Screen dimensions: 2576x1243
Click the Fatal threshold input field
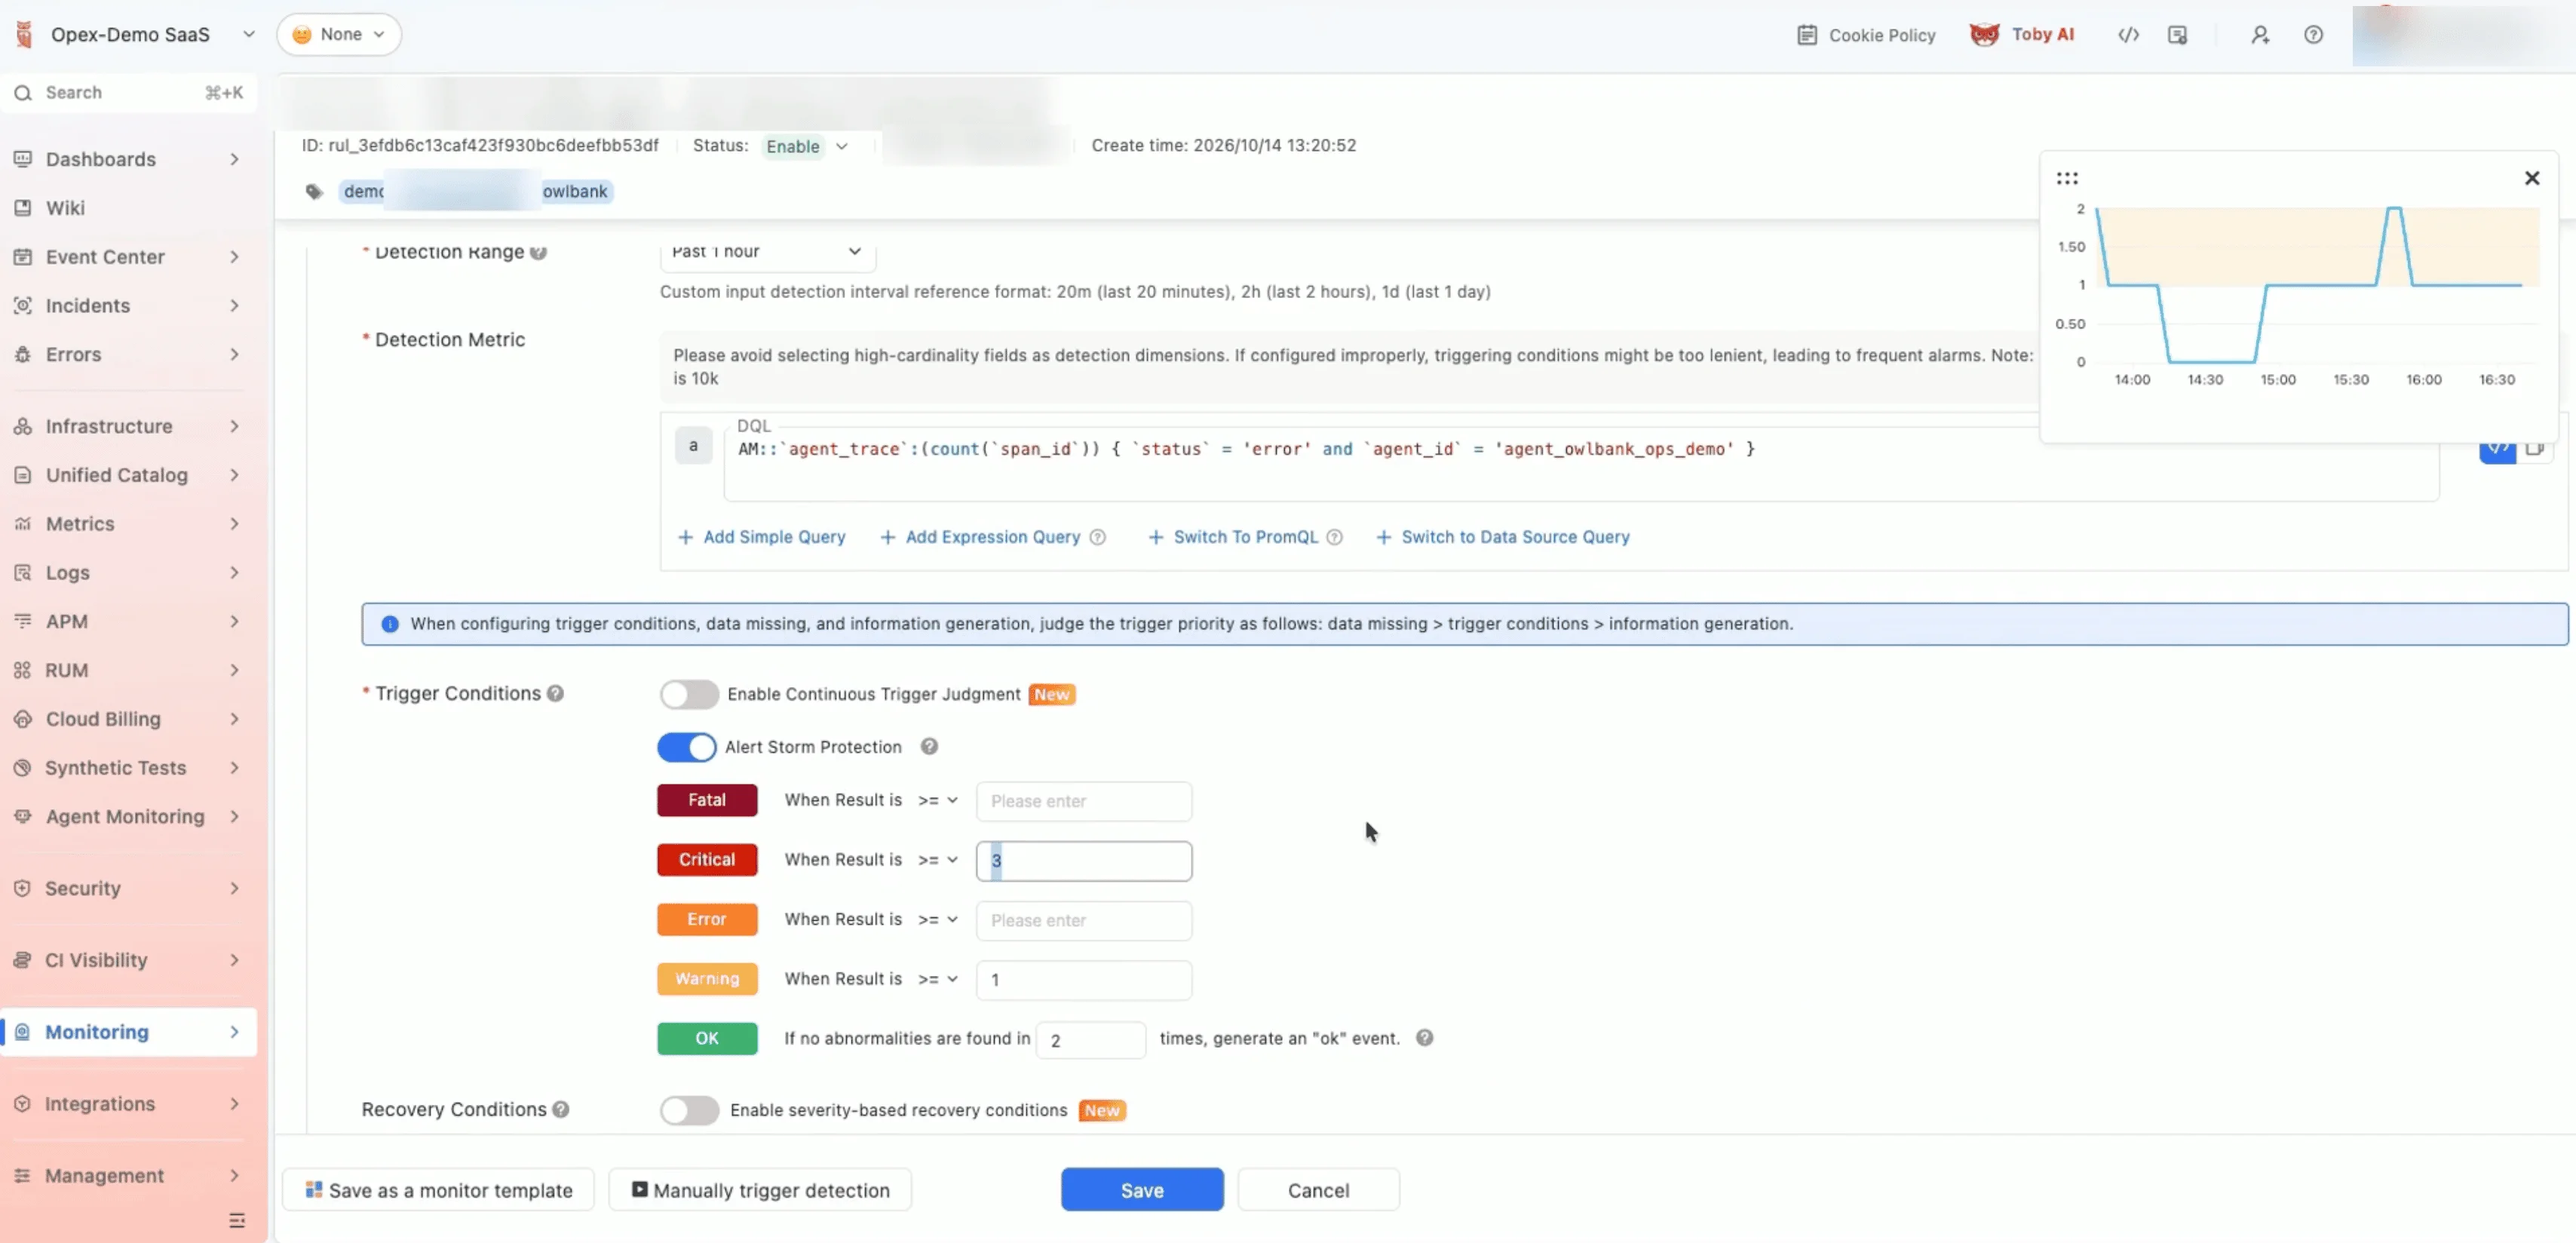click(1084, 801)
